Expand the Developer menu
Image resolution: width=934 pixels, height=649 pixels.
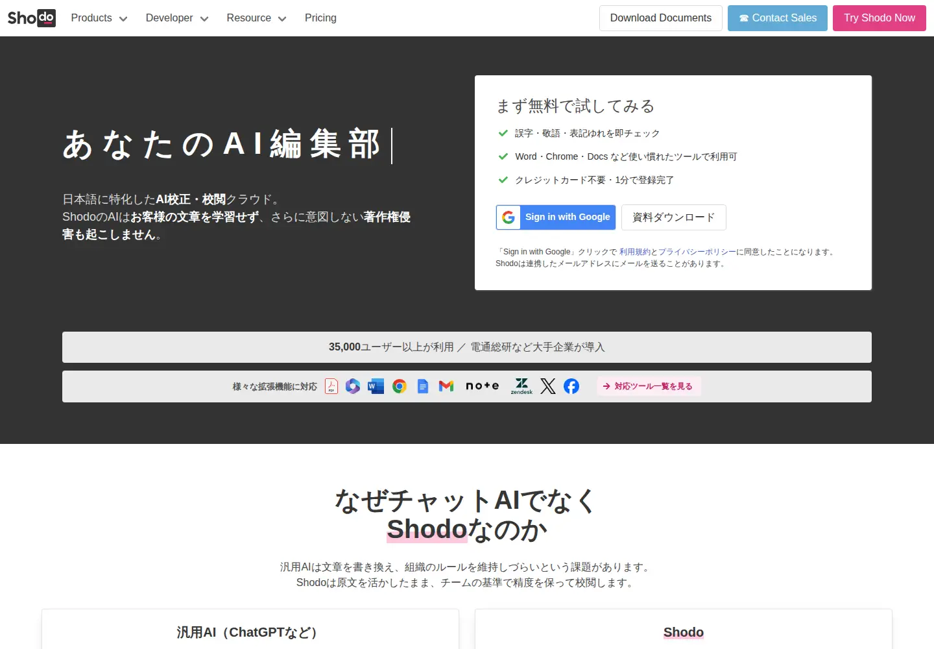tap(177, 18)
